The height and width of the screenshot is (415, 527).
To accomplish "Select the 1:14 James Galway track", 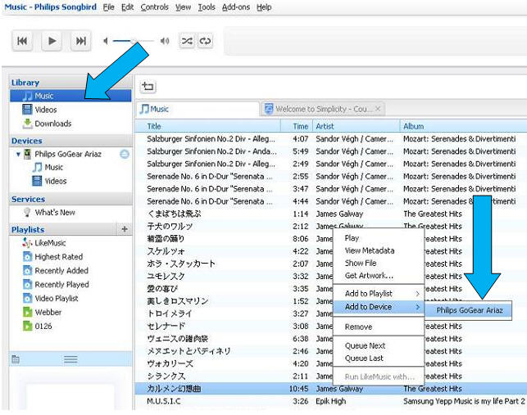I will click(331, 214).
